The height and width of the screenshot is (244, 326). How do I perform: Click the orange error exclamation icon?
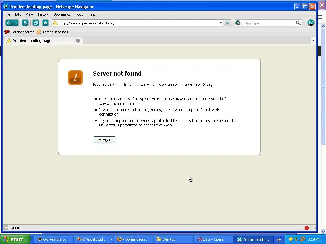pyautogui.click(x=75, y=78)
